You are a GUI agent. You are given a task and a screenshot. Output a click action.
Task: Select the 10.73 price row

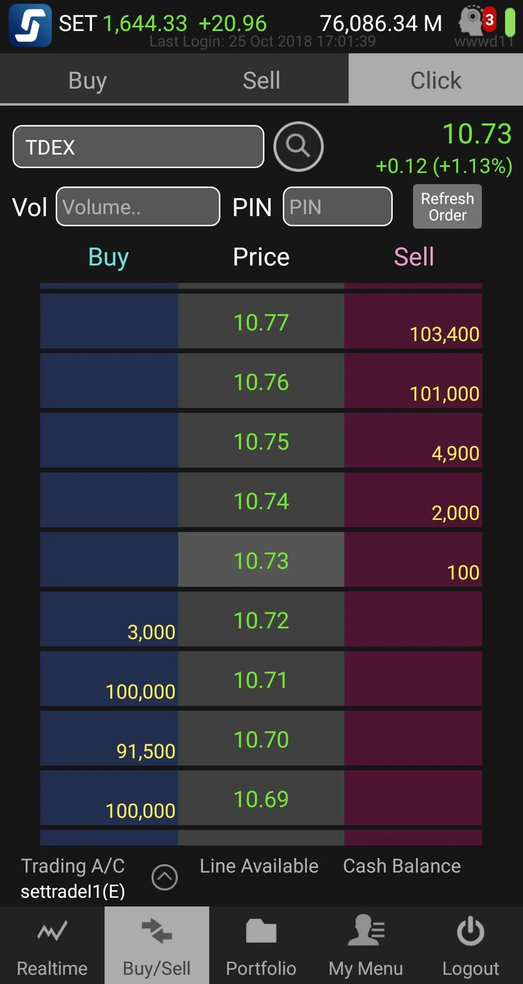[261, 560]
